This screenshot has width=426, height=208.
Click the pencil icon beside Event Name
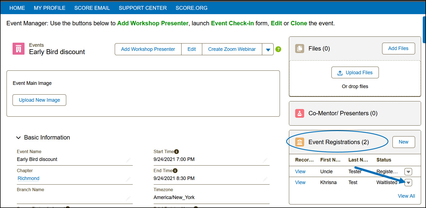point(129,160)
